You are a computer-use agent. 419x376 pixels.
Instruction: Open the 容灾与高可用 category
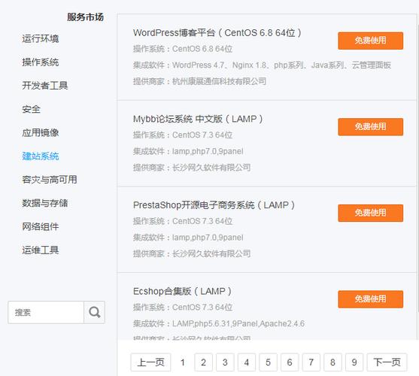click(x=50, y=180)
